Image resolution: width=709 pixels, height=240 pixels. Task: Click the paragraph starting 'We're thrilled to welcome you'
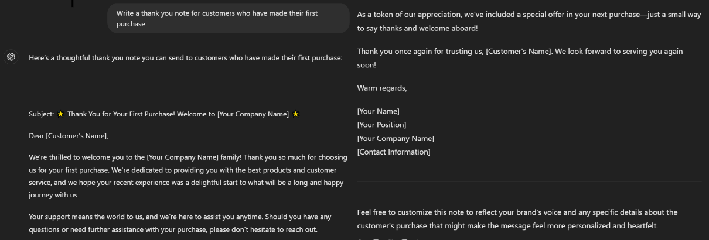(x=188, y=176)
